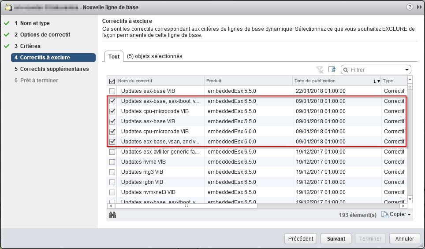Viewport: 425px width, 249px height.
Task: Click the baseline wizard icon in title bar
Action: tap(8, 7)
